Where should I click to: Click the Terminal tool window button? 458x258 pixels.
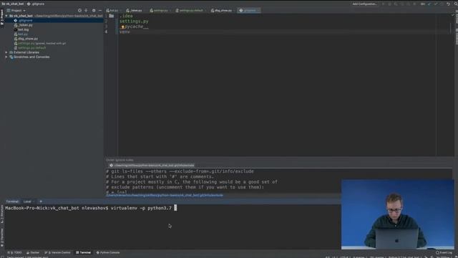(83, 253)
